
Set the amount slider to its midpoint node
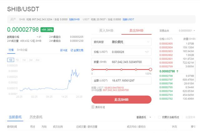pos(121,69)
